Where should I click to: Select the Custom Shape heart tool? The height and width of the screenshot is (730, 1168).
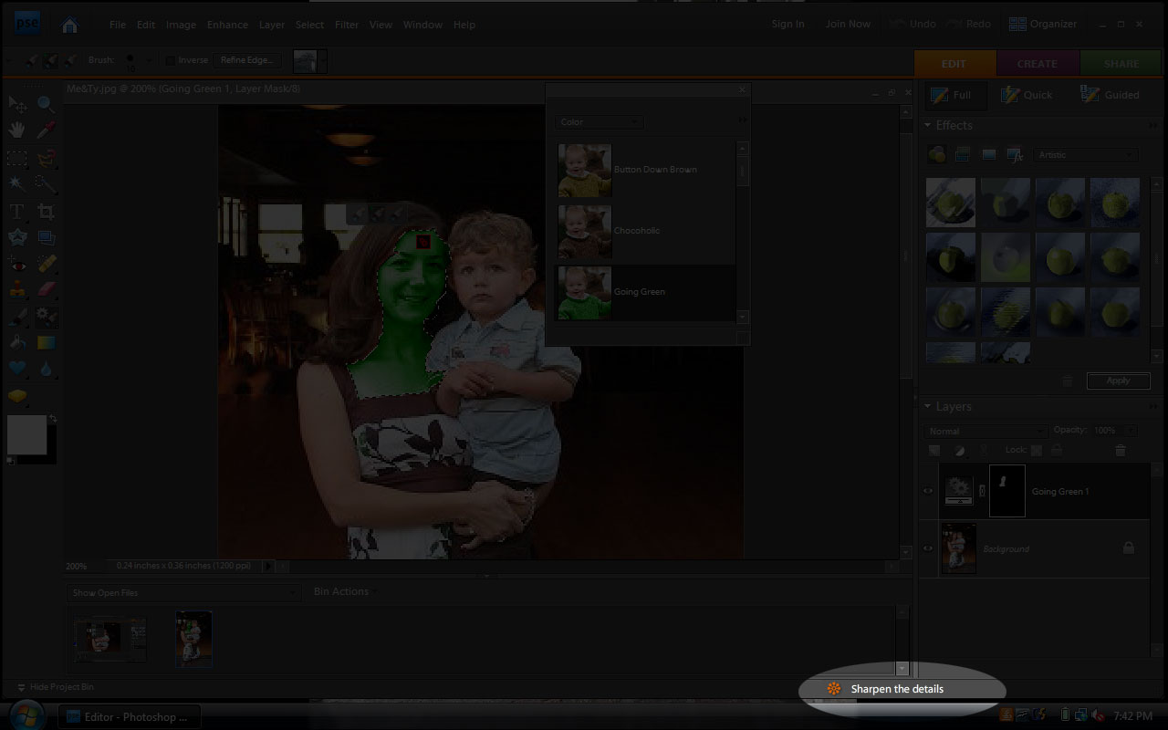coord(17,369)
